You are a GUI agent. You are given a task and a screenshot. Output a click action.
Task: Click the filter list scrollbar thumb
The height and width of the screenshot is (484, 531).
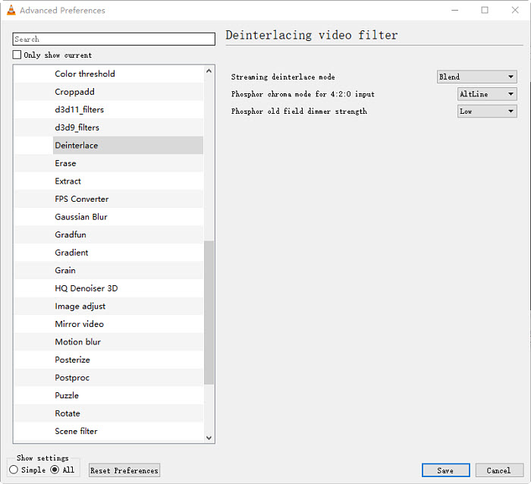coord(209,313)
